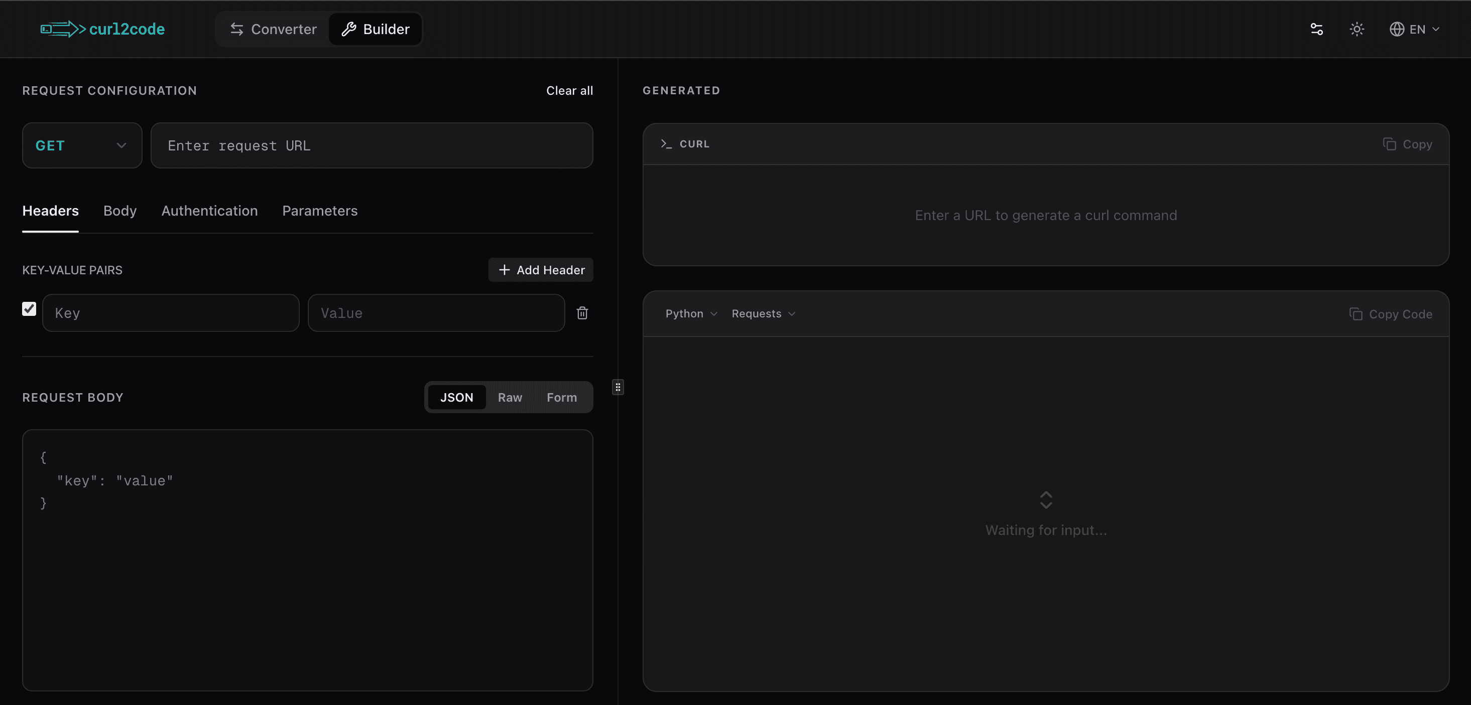Select Form mode for request body
Image resolution: width=1471 pixels, height=705 pixels.
[x=561, y=397]
